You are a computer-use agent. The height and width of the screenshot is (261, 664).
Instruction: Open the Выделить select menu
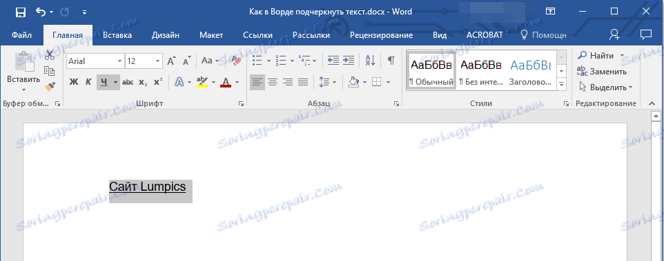pyautogui.click(x=605, y=87)
